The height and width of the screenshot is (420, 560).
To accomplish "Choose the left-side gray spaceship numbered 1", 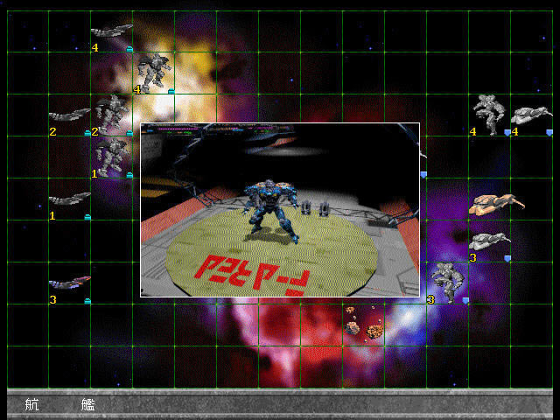I will point(69,199).
